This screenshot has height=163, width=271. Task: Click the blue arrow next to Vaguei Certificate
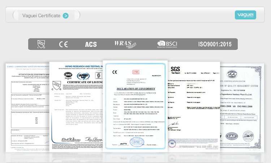click(x=65, y=16)
